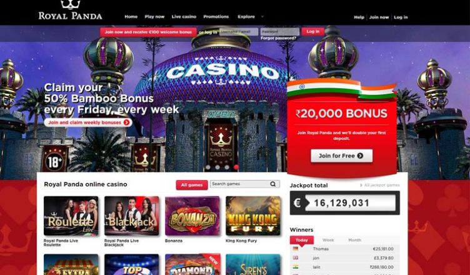Open the Live casino menu item
Screen dimensions: 470x275
[184, 17]
